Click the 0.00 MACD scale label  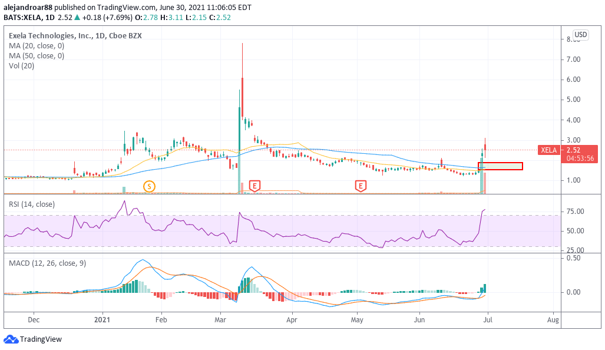tap(573, 292)
